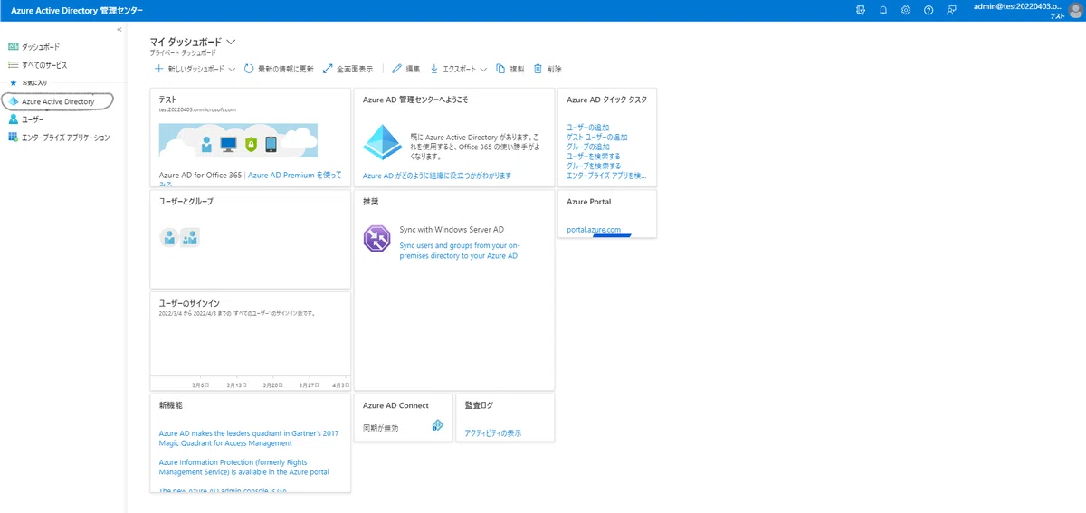Open the エクスポート dropdown
Image resolution: width=1086 pixels, height=513 pixels.
pyautogui.click(x=458, y=69)
